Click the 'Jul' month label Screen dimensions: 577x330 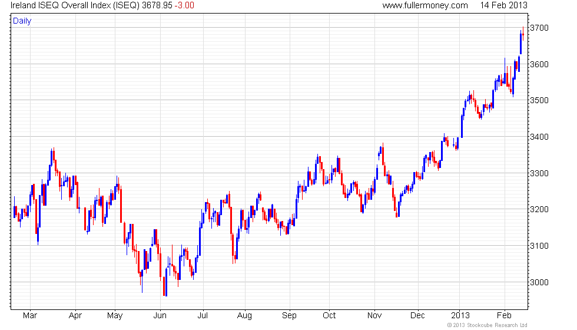203,316
